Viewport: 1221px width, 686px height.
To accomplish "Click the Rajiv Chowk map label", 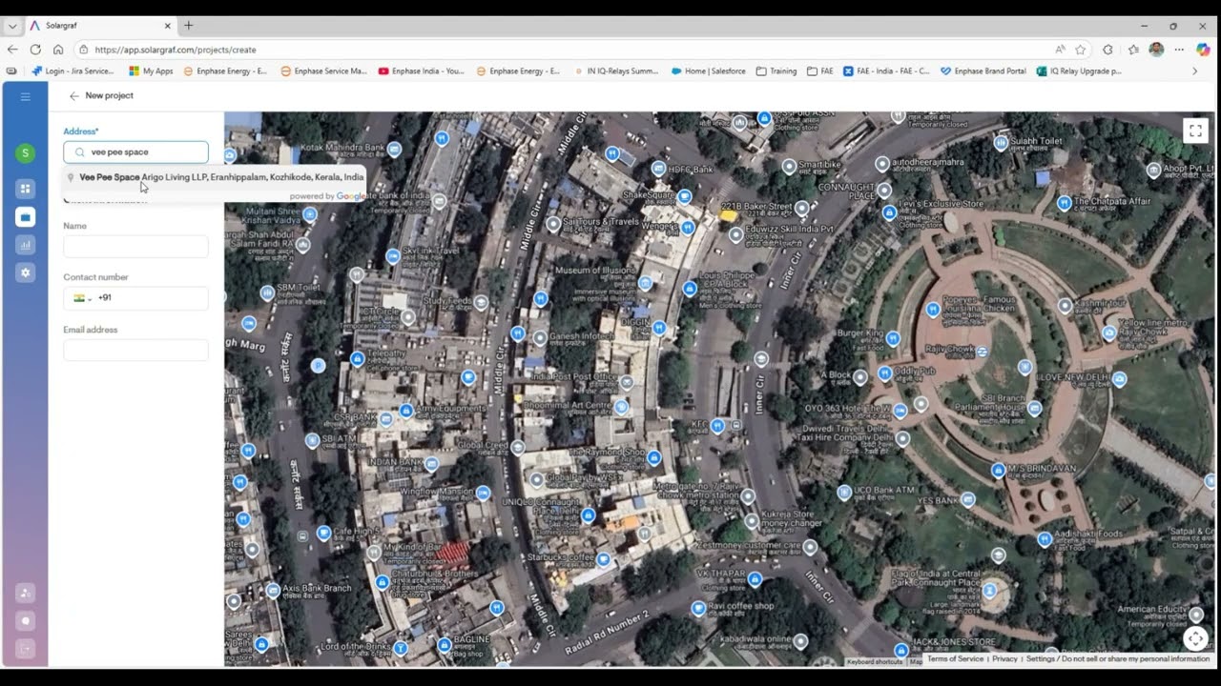I will [x=947, y=350].
